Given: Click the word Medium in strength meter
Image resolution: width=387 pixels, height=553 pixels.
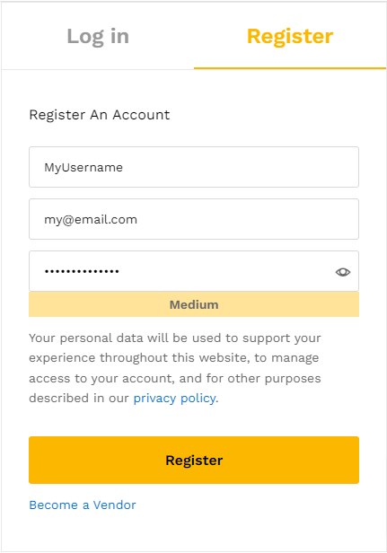Looking at the screenshot, I should [x=194, y=304].
